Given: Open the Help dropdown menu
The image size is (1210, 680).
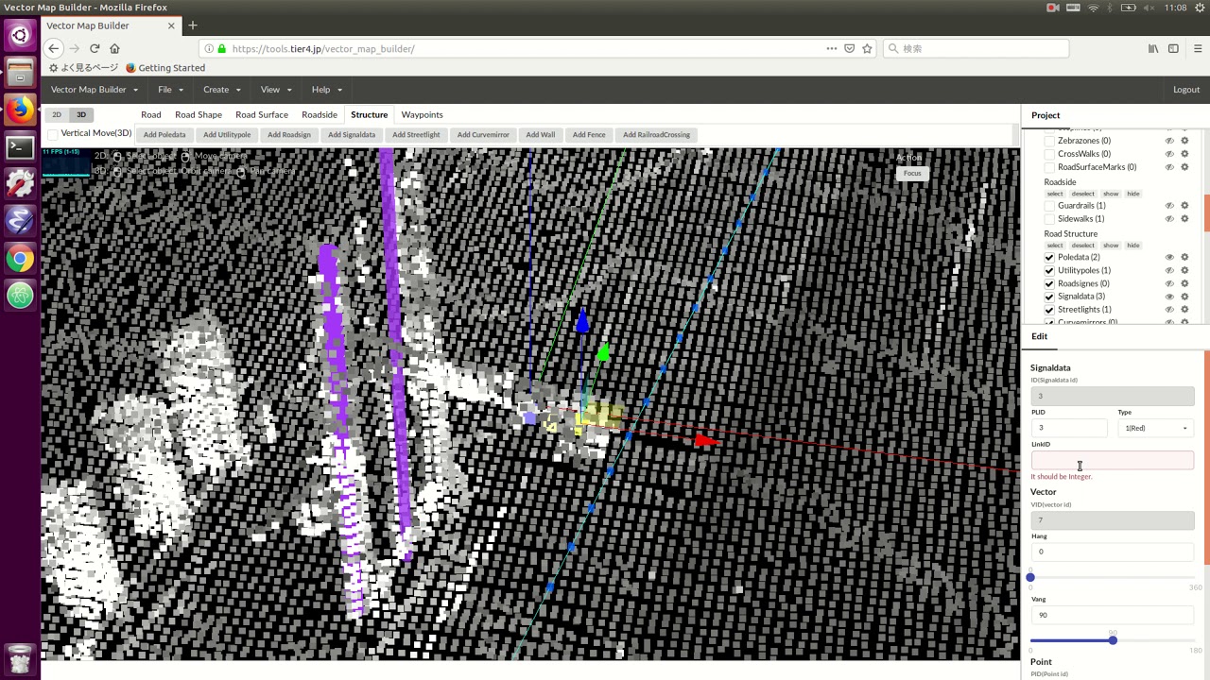Looking at the screenshot, I should (327, 90).
